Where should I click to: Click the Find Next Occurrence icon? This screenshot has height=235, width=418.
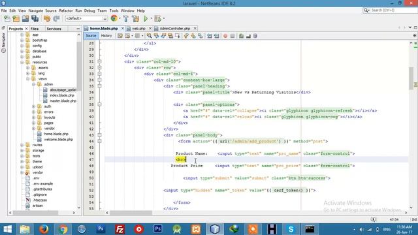pos(163,36)
